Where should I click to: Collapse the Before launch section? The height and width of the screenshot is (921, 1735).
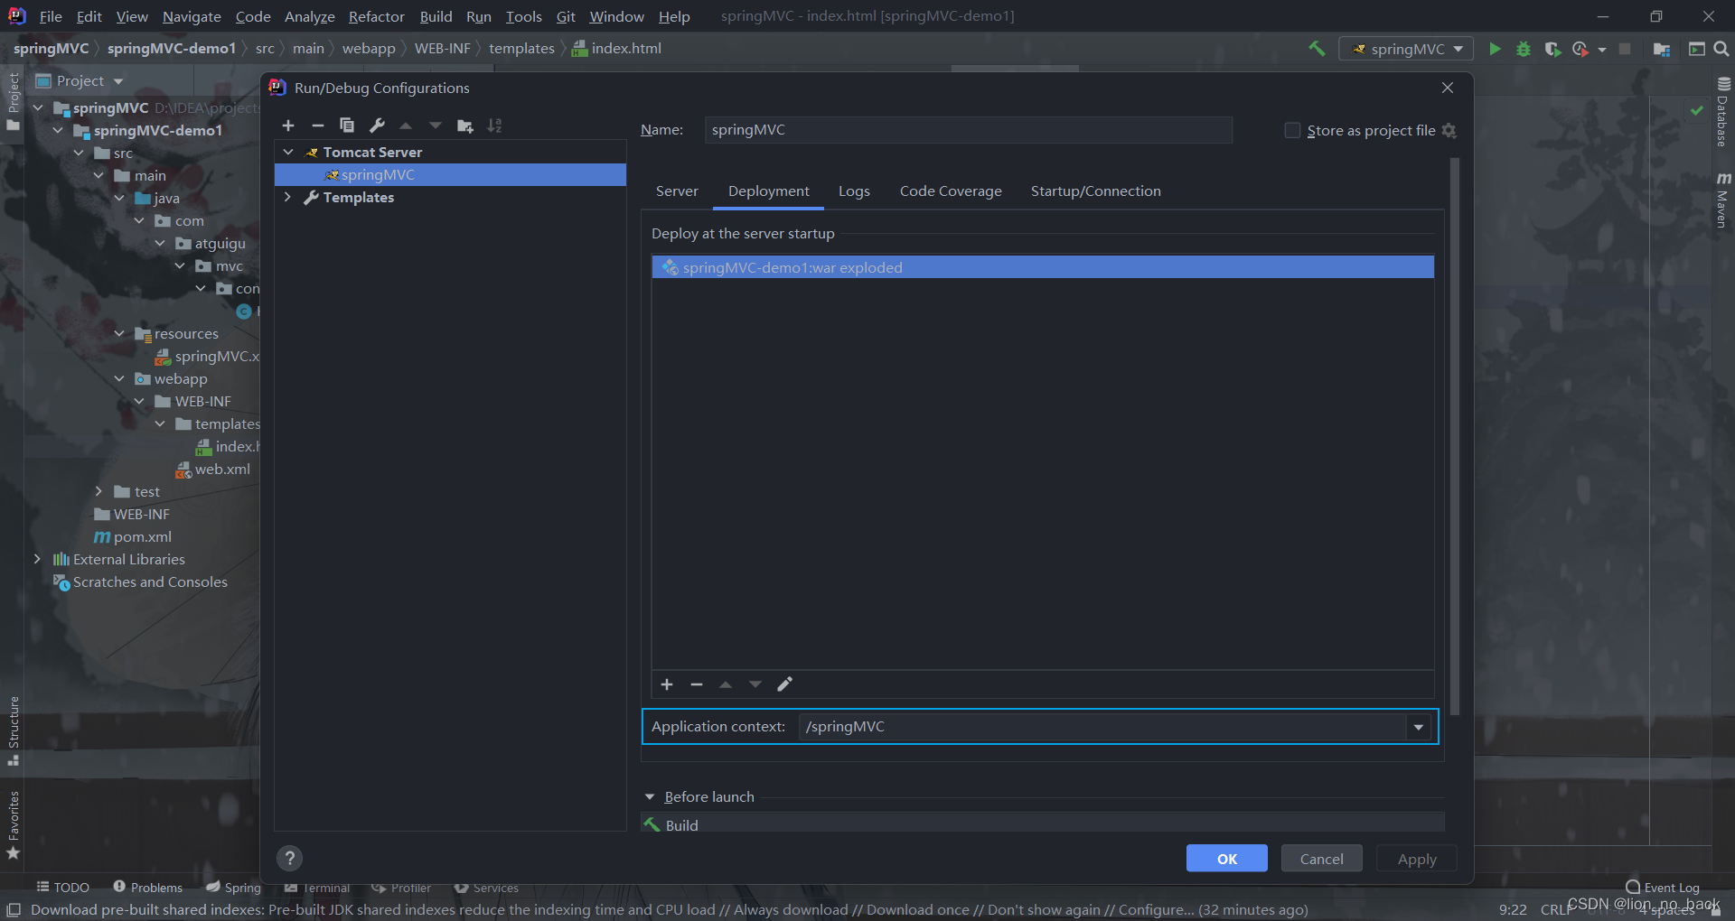(650, 796)
